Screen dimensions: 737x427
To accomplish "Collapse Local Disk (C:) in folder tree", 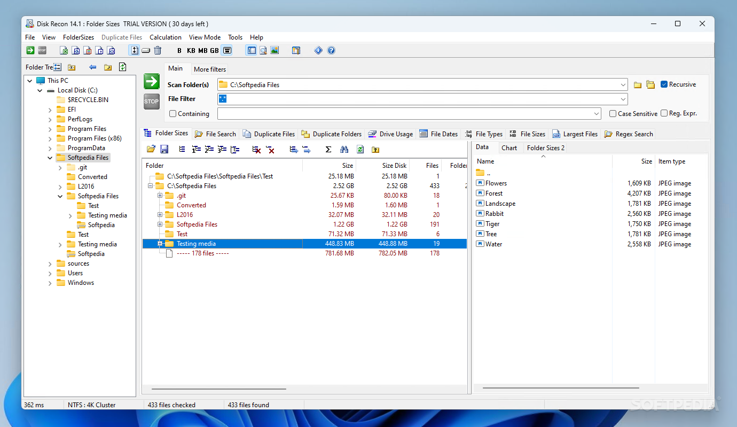I will [40, 90].
